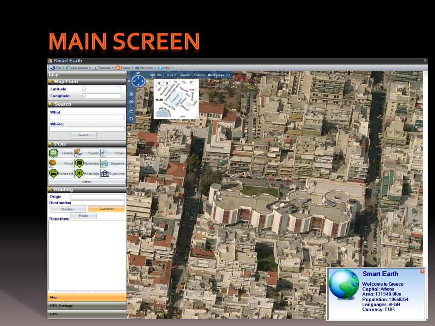Rotate the map view counterclockwise
Image resolution: width=435 pixels, height=326 pixels.
tap(132, 119)
